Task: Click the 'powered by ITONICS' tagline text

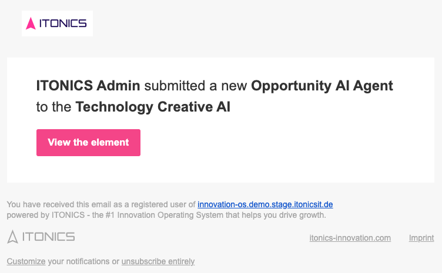Action: [x=42, y=215]
